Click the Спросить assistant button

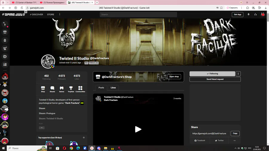[x=232, y=8]
